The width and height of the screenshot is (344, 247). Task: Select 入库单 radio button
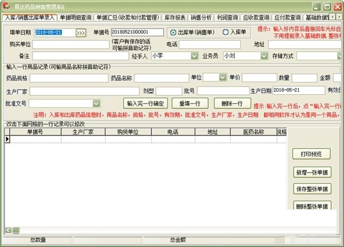pyautogui.click(x=225, y=32)
